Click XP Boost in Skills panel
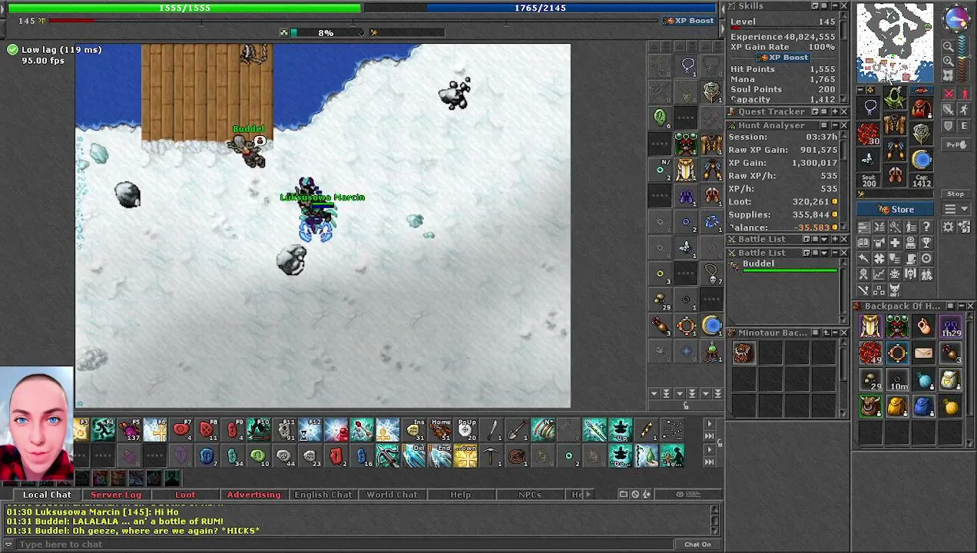 click(782, 58)
